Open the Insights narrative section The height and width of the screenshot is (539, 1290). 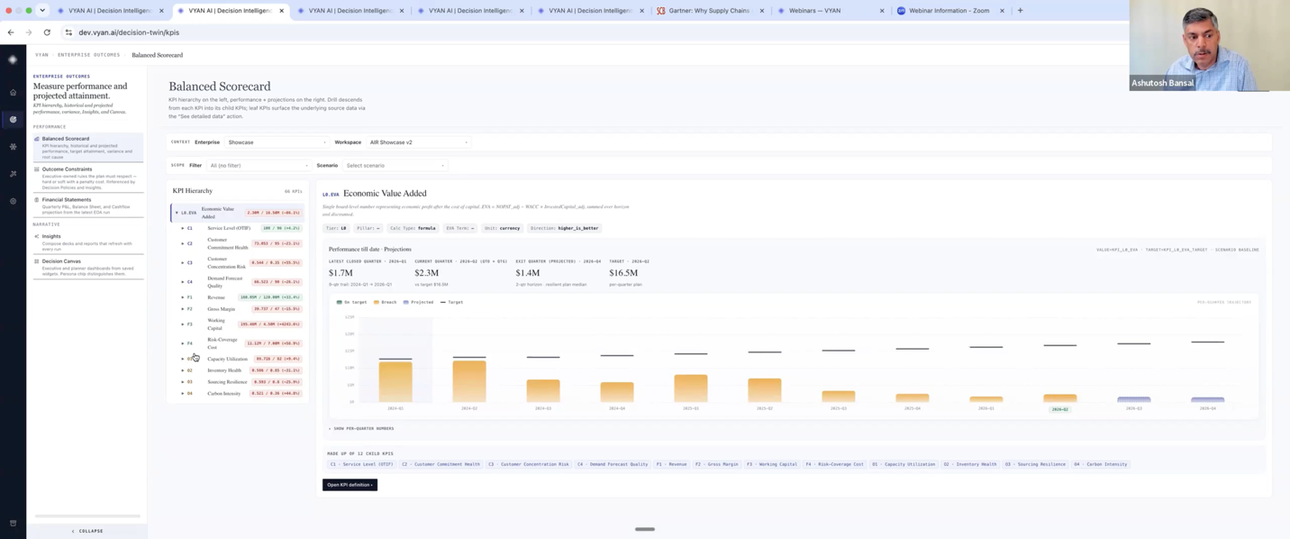pos(88,242)
